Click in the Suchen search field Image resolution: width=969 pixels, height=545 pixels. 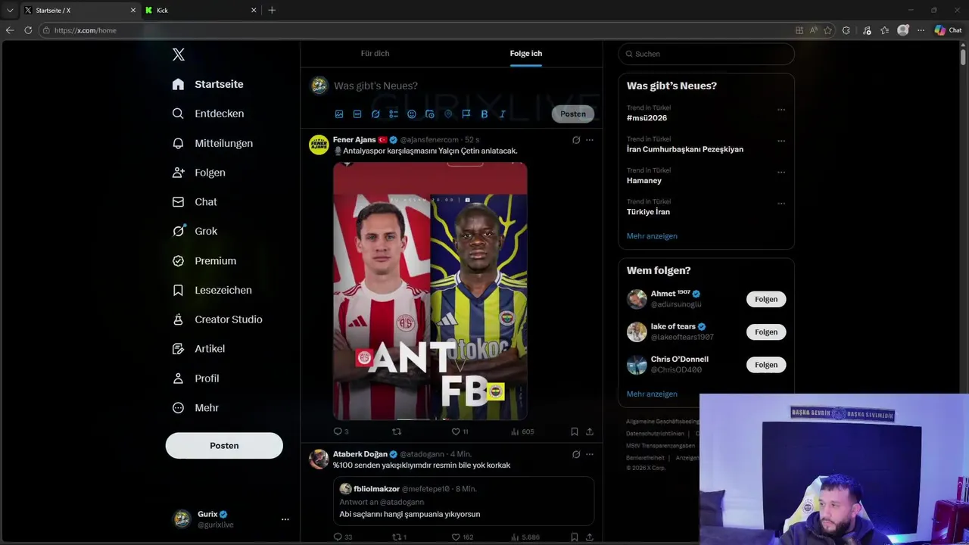[706, 54]
